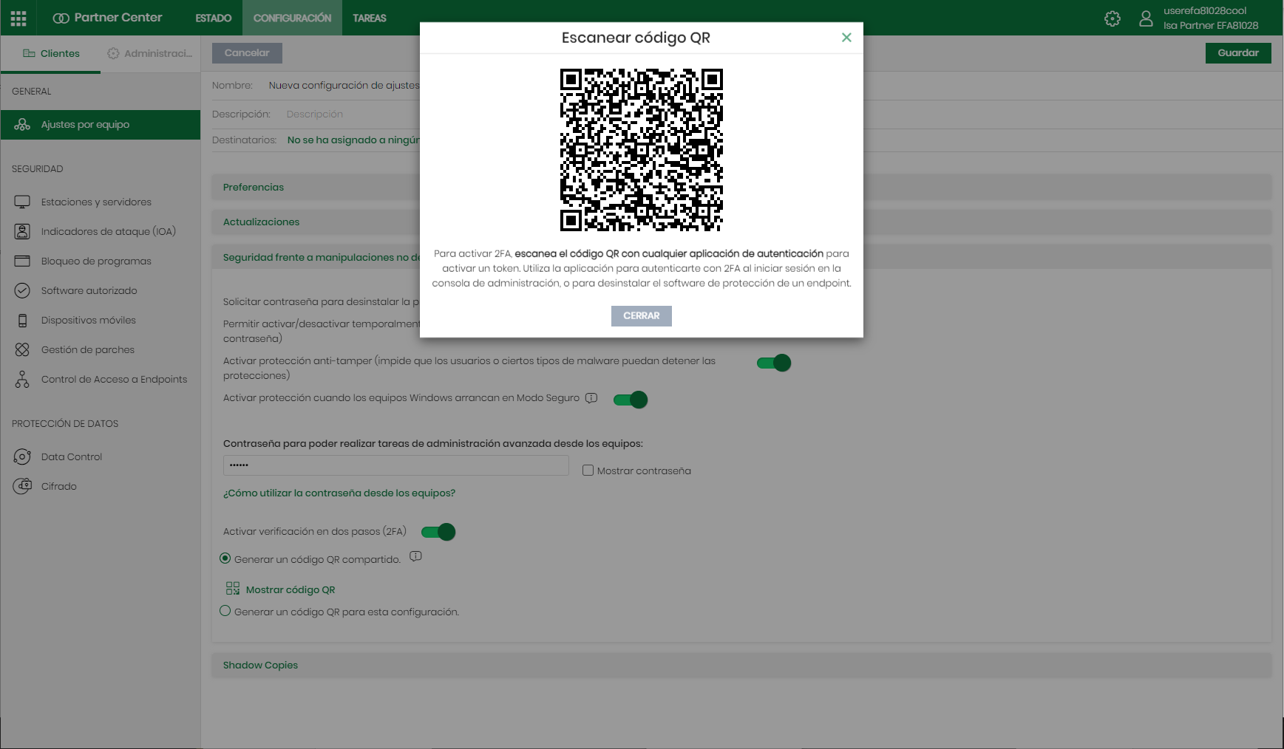This screenshot has width=1284, height=749.
Task: Open ¿Cómo utilizar la contraseña link
Action: (x=339, y=493)
